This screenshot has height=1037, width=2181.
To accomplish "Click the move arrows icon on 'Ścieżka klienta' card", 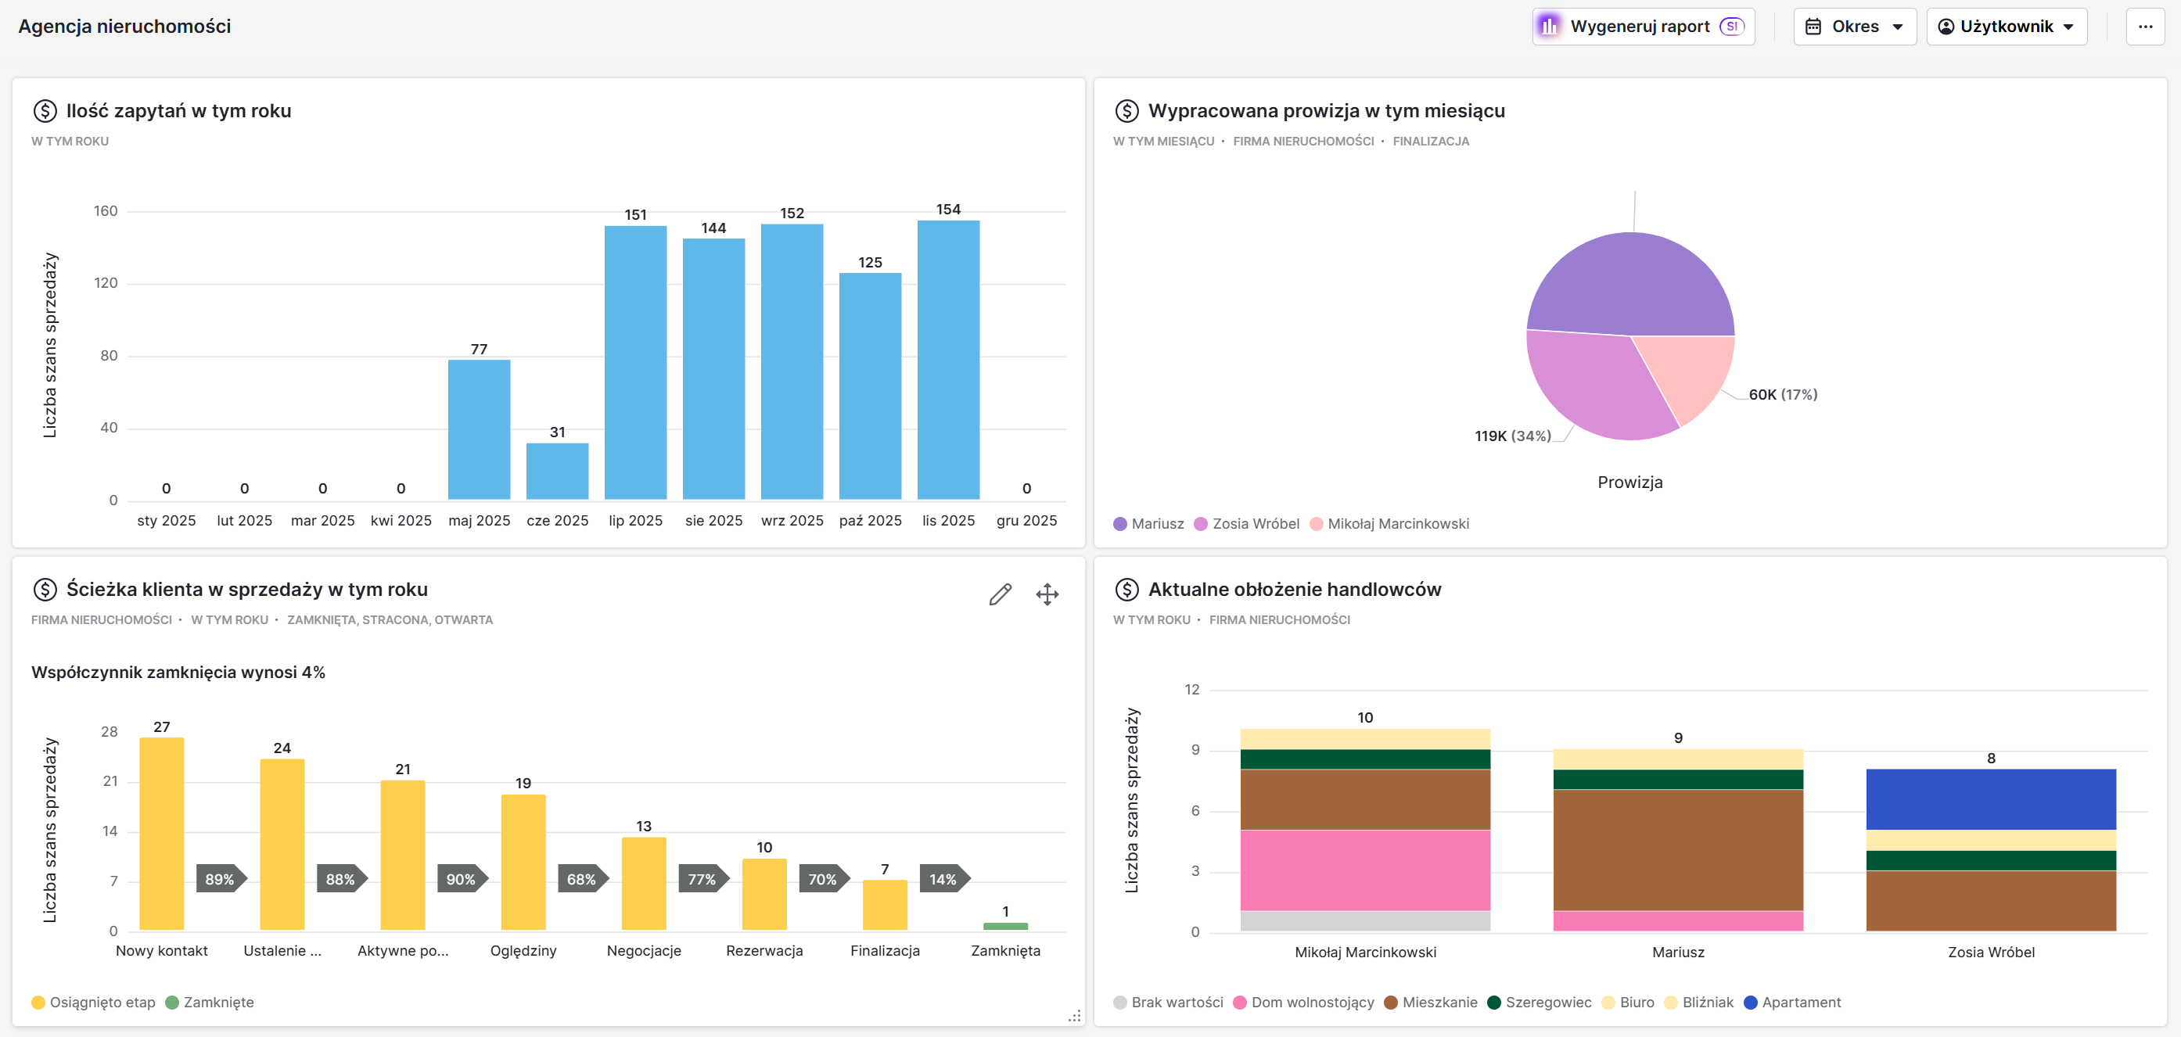I will (x=1047, y=594).
